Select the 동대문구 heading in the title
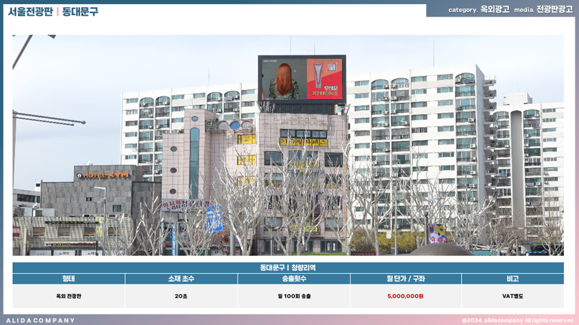The height and width of the screenshot is (325, 579). (80, 12)
